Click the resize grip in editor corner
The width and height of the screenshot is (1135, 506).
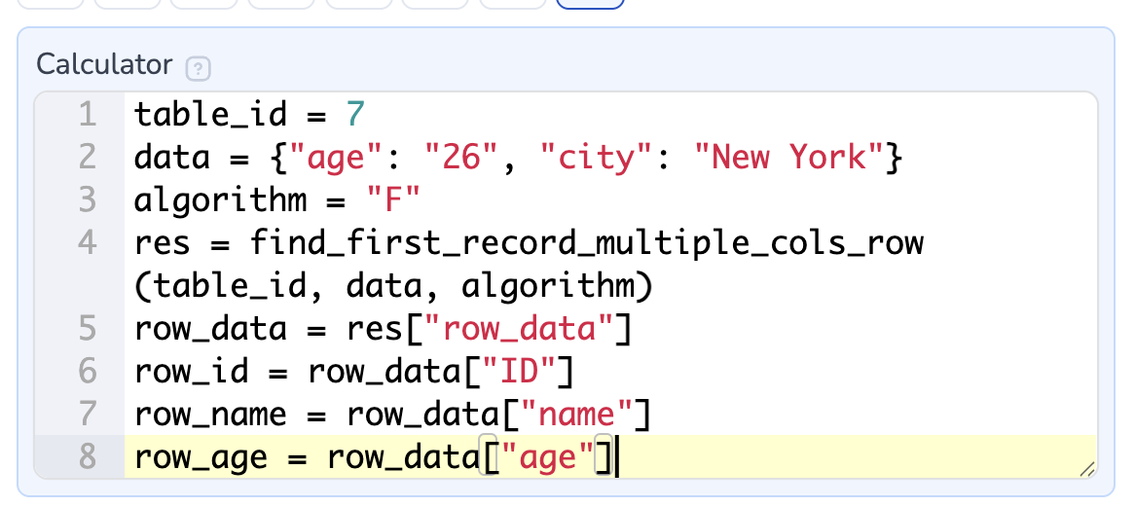1086,469
